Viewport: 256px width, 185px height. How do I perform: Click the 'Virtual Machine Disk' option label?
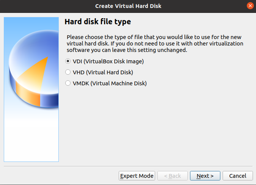point(110,83)
